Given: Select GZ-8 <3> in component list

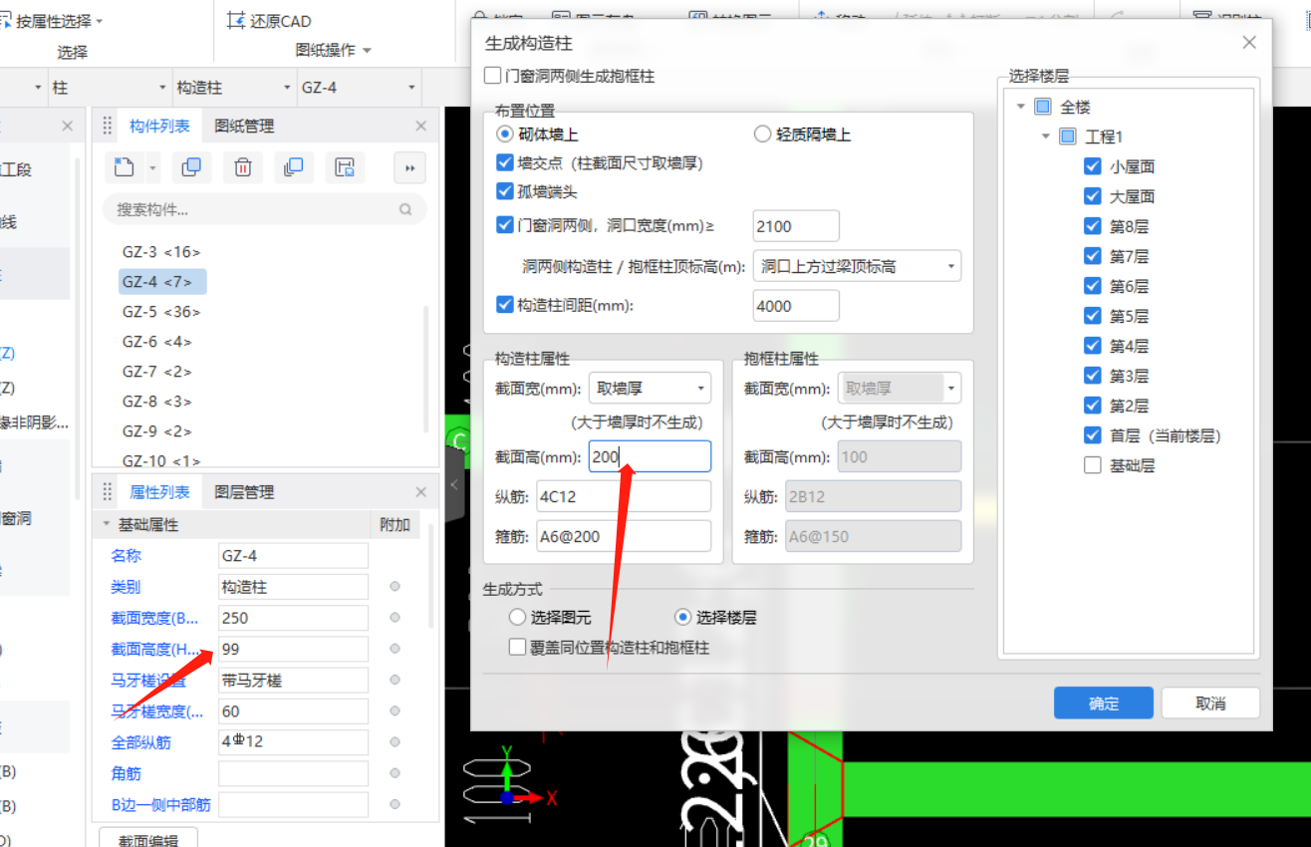Looking at the screenshot, I should (157, 402).
